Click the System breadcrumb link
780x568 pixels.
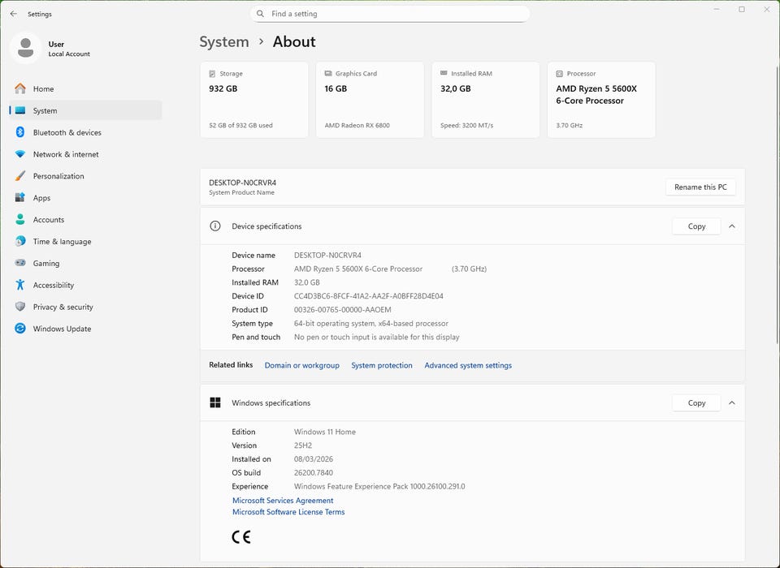(x=224, y=42)
